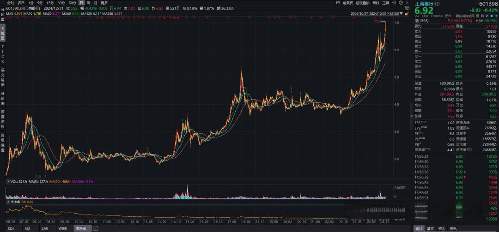Open the TICK sidebar view
499x232 pixels.
(3, 54)
